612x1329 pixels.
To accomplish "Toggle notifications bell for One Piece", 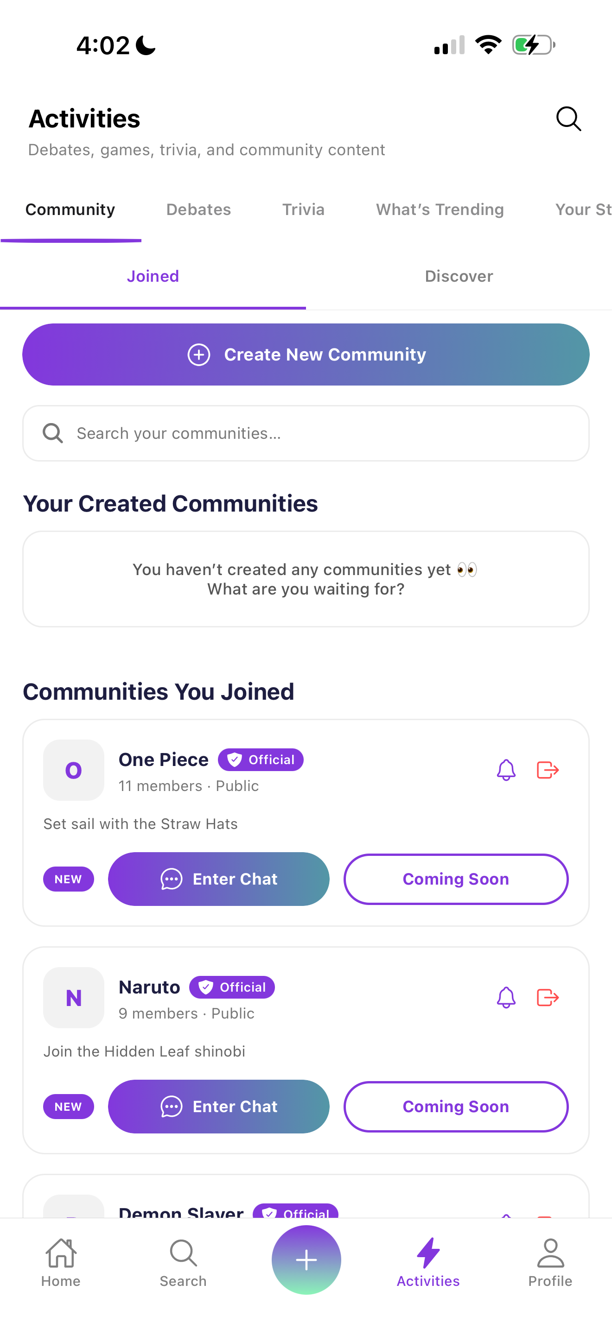I will pyautogui.click(x=506, y=770).
